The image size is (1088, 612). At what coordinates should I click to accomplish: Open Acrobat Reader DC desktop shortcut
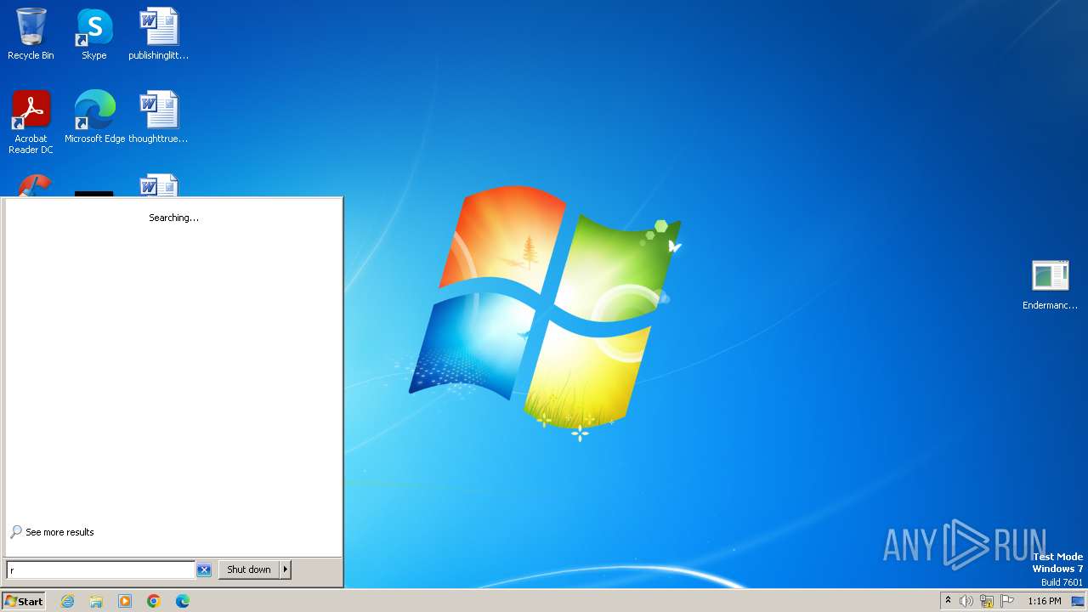click(31, 122)
